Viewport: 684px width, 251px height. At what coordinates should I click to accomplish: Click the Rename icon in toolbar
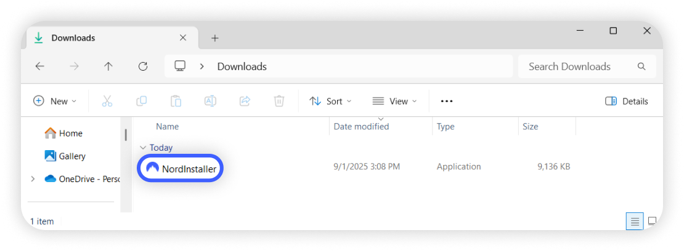point(210,101)
